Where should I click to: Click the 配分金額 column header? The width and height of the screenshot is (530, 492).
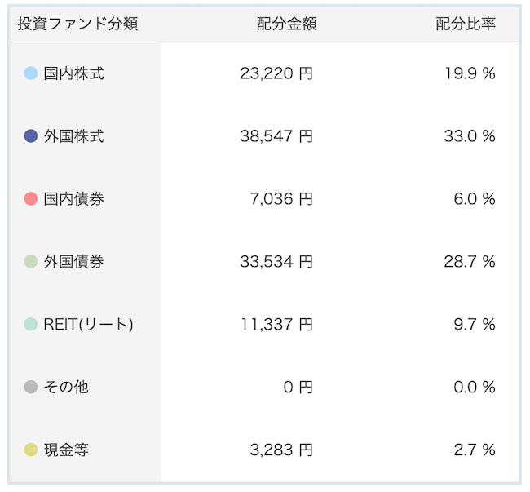click(x=287, y=24)
